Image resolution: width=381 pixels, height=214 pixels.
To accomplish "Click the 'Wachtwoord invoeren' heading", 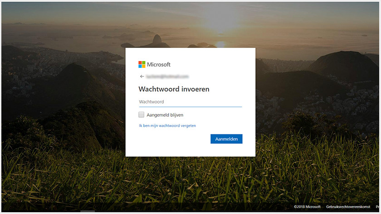I will tap(174, 89).
